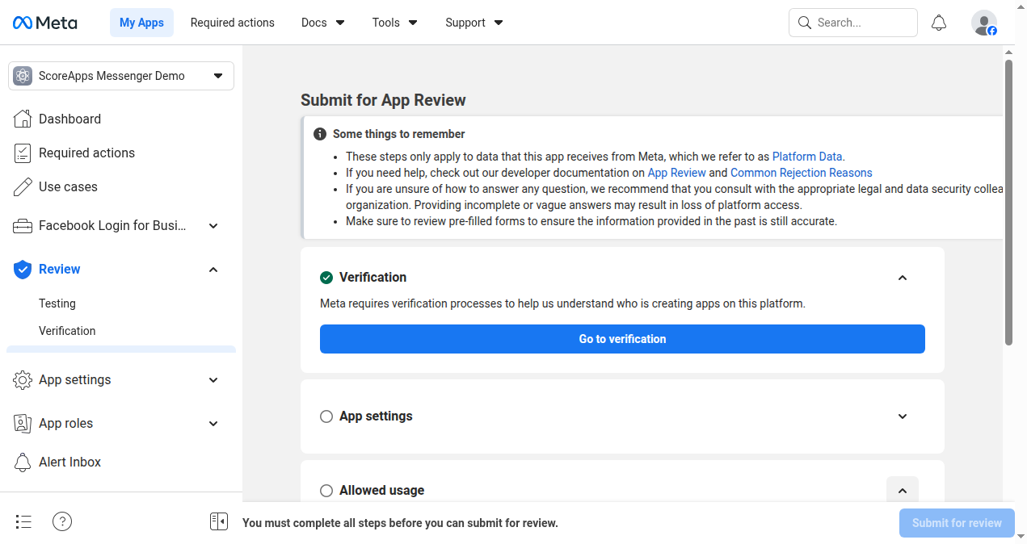
Task: Click the info icon beside Some things to remember
Action: 320,134
